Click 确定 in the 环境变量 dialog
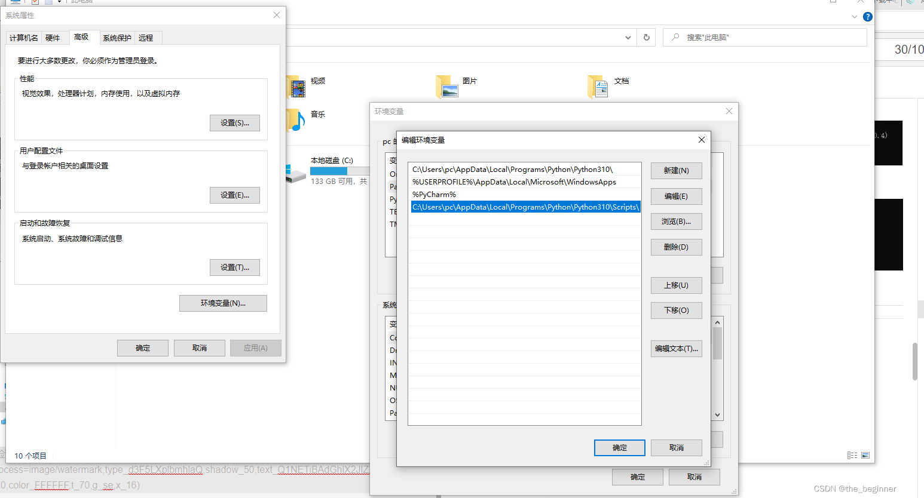 638,477
